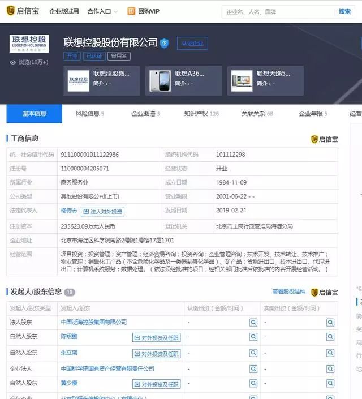
Task: Click registration number 110000004205071
Action: tap(85, 169)
